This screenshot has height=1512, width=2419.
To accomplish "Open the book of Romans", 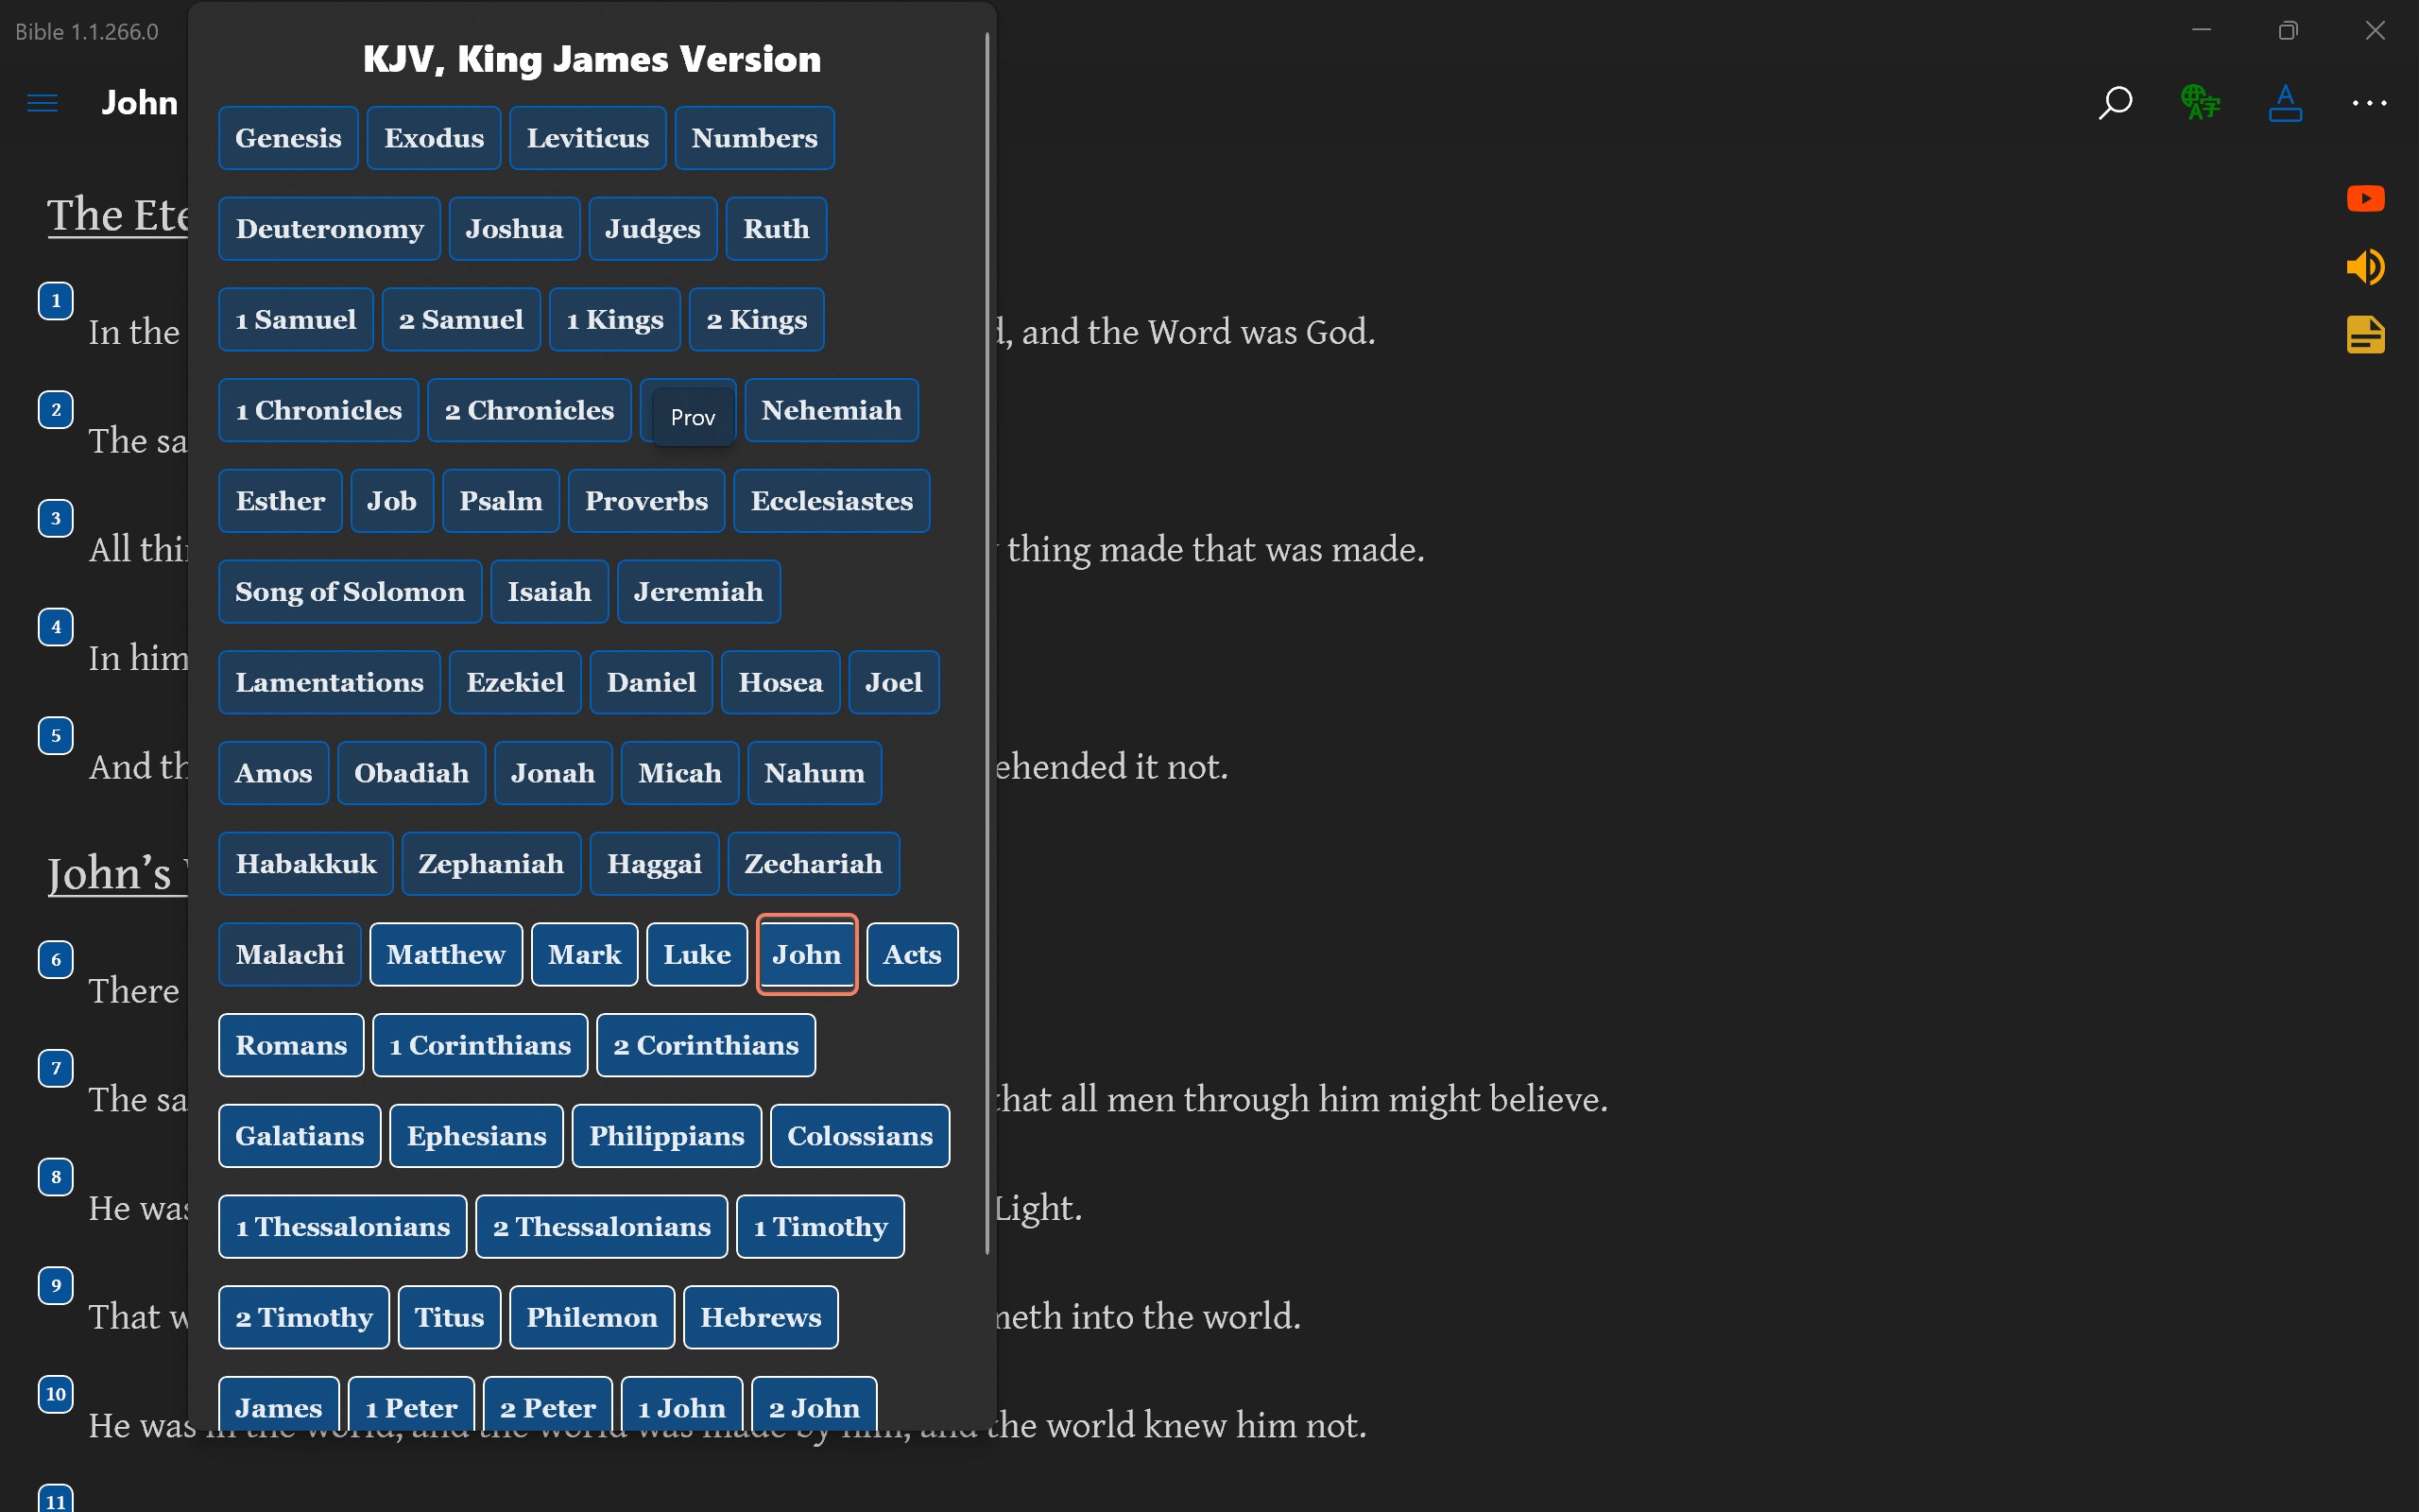I will [290, 1045].
